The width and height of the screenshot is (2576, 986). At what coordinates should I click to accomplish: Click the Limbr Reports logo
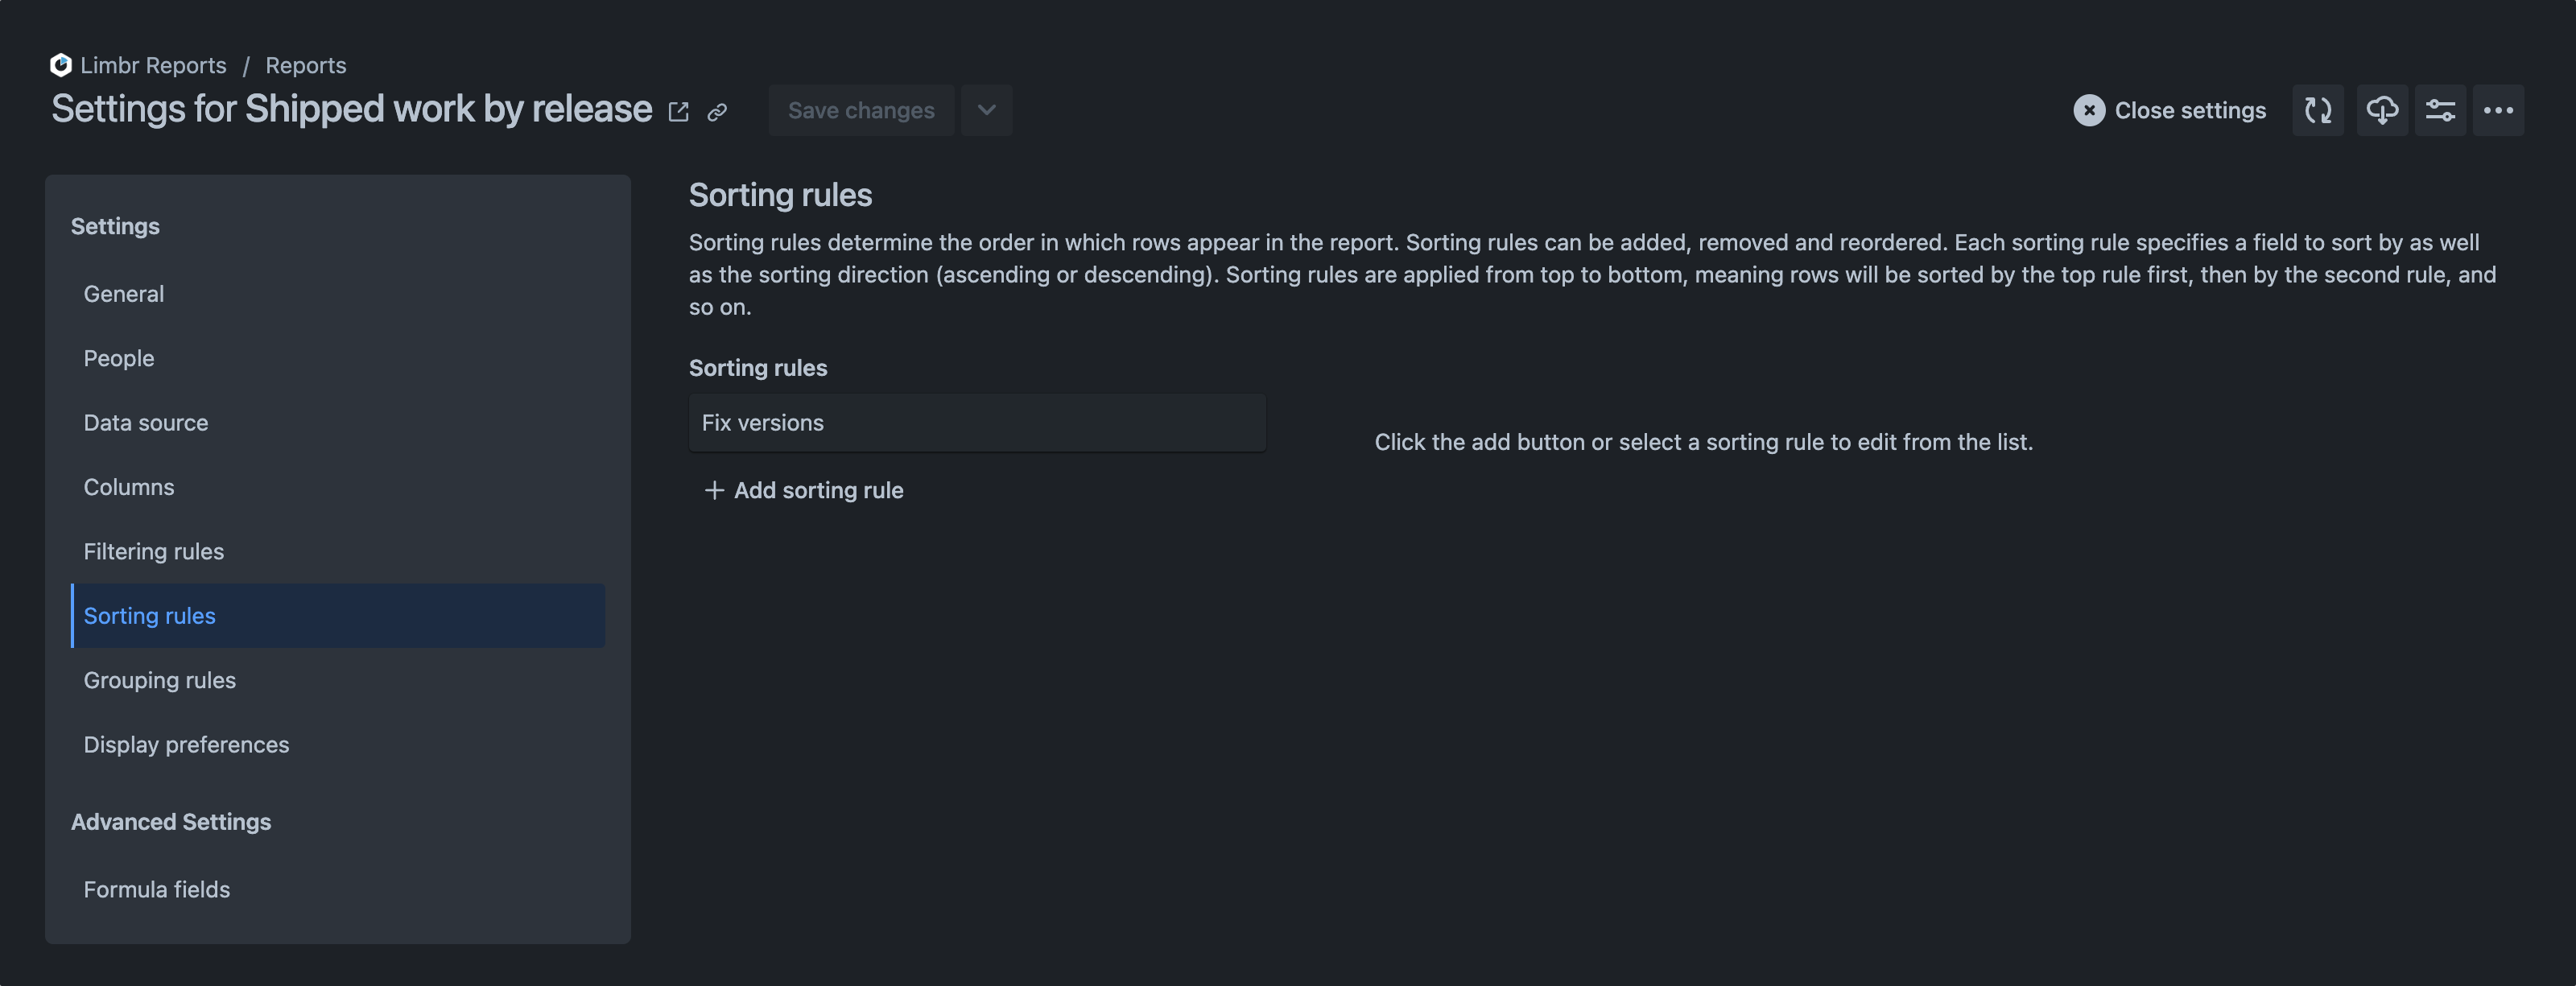(59, 64)
